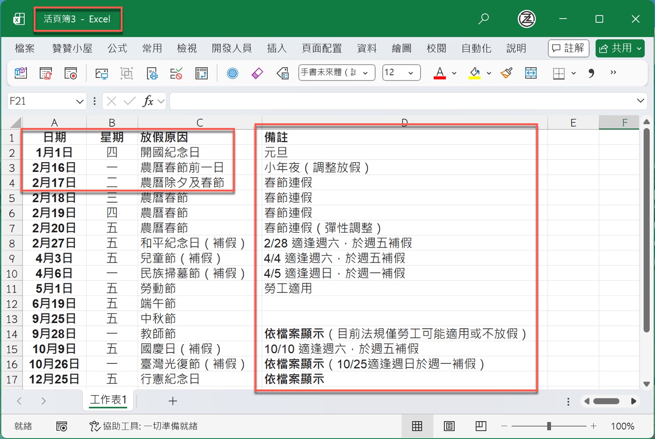Expand the formula bar chevron
This screenshot has width=655, height=439.
[x=640, y=101]
